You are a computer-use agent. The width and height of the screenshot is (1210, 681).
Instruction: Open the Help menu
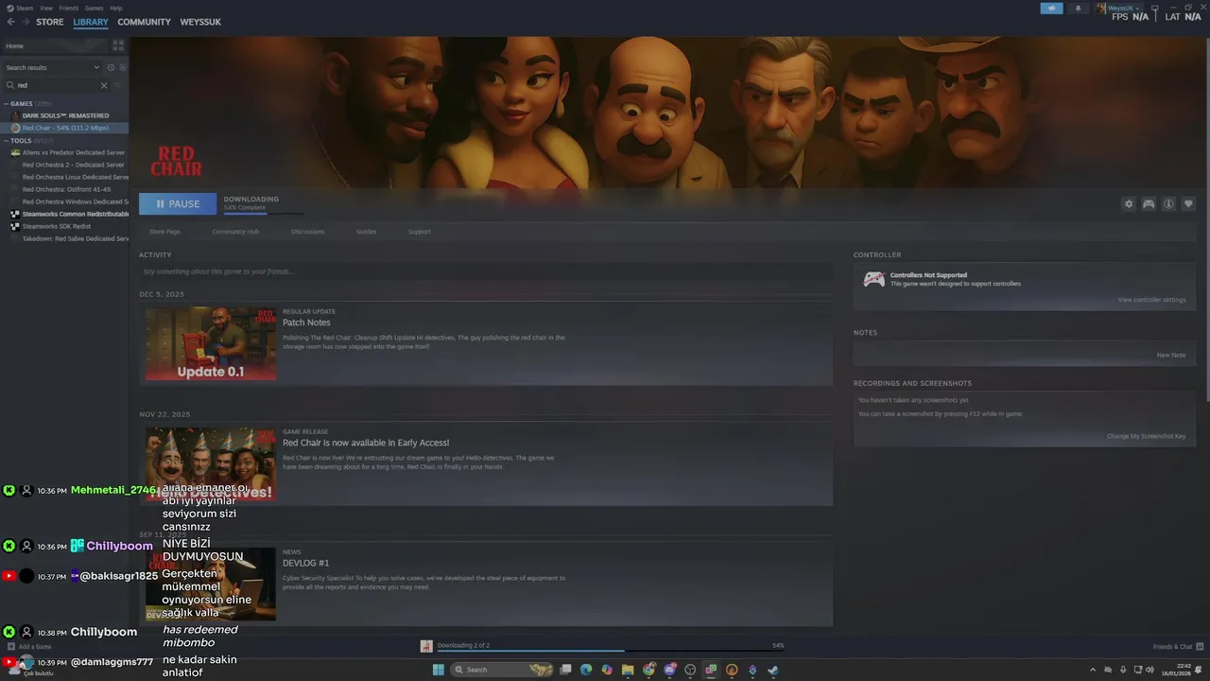click(115, 8)
